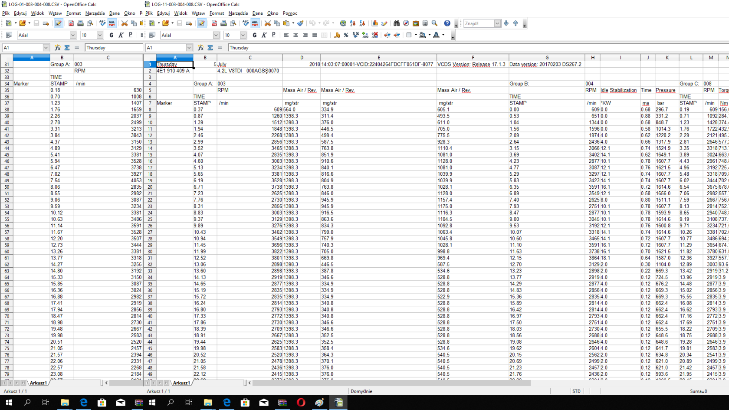
Task: Paste clipboard in LOG-11 window toolbar
Action: coord(286,23)
